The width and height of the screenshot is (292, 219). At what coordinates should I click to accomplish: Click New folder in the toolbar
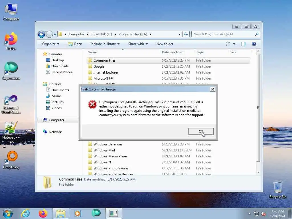[x=165, y=44]
